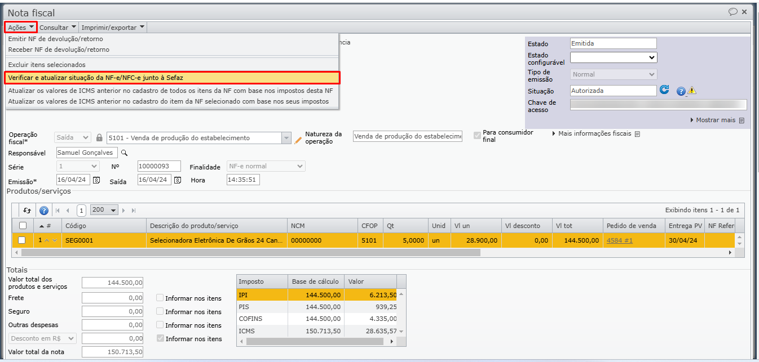The width and height of the screenshot is (759, 362).
Task: Select 'Verificar e atualizar situação da NF-e/NFC-e' menu item
Action: [x=172, y=78]
